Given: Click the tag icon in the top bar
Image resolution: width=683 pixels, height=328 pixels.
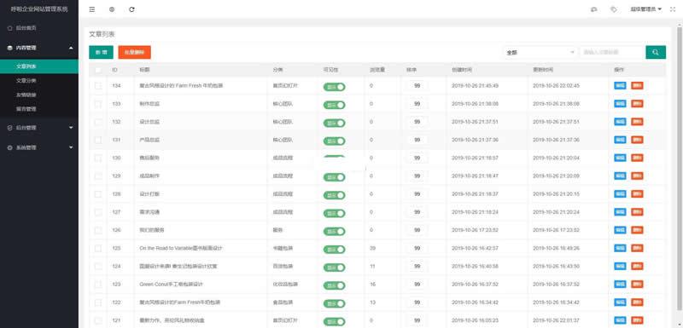Looking at the screenshot, I should pyautogui.click(x=614, y=9).
